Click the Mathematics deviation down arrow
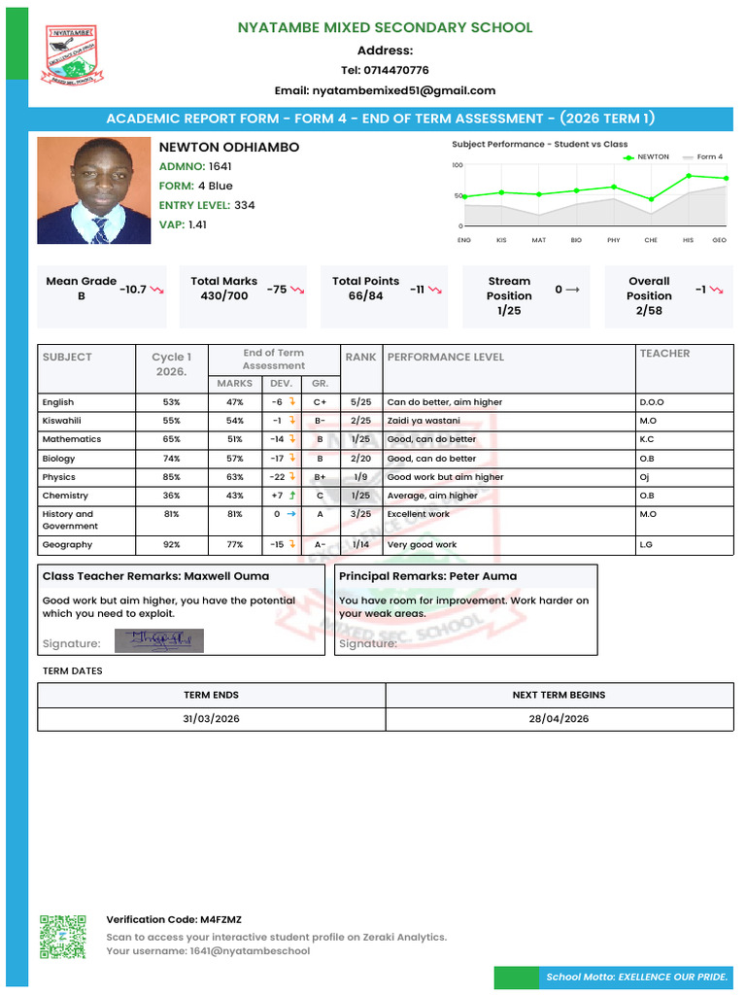The height and width of the screenshot is (995, 746). [292, 438]
